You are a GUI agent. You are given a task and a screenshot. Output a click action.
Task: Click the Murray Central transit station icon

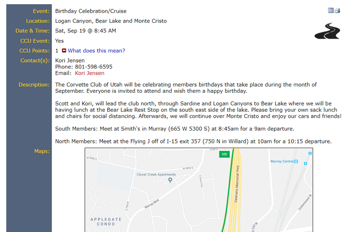click(x=296, y=161)
